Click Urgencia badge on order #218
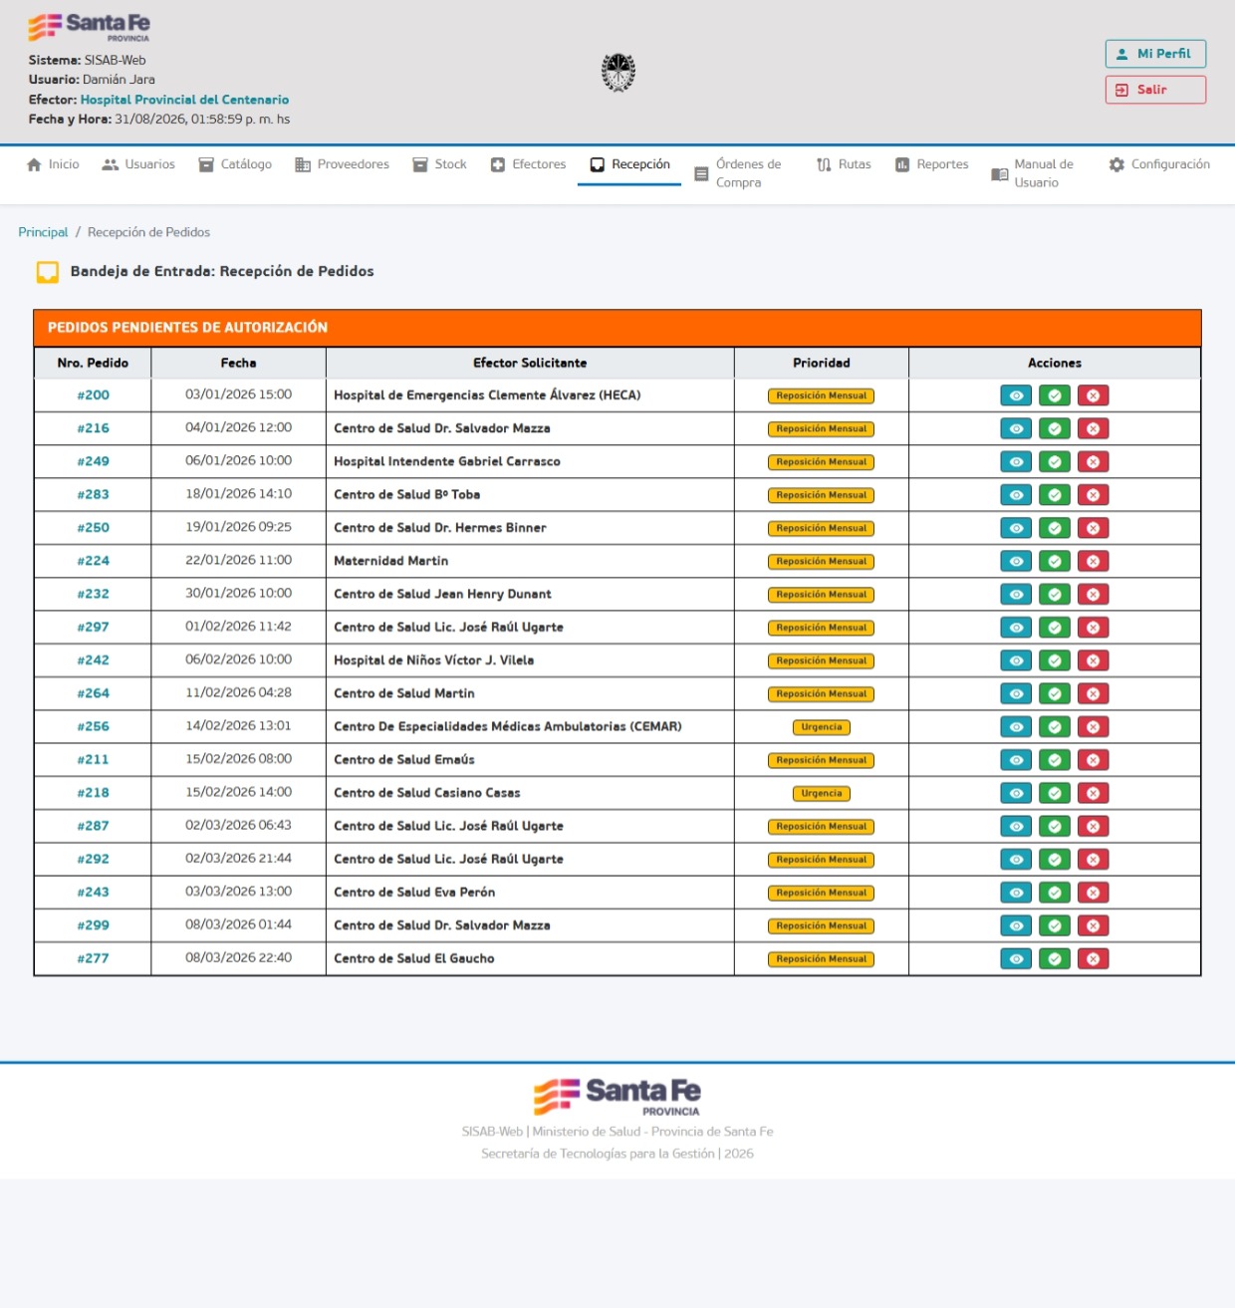Viewport: 1235px width, 1308px height. pos(822,794)
